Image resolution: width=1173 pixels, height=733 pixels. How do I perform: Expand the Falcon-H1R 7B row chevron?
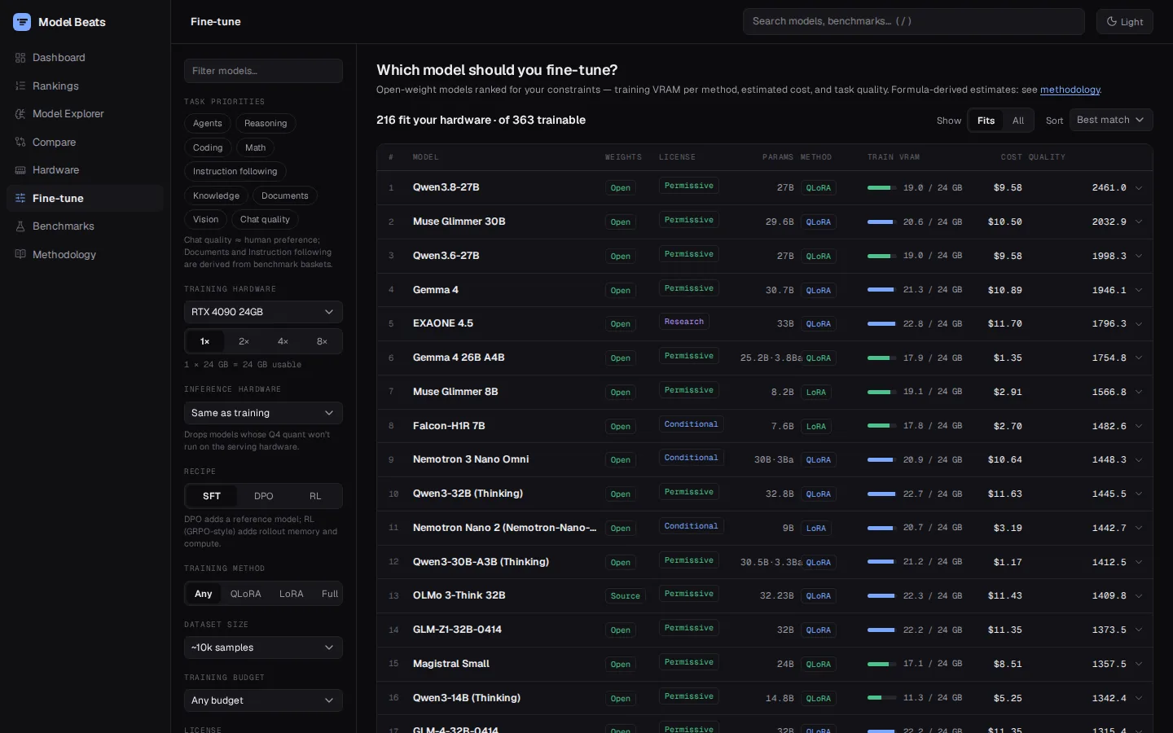pyautogui.click(x=1139, y=426)
